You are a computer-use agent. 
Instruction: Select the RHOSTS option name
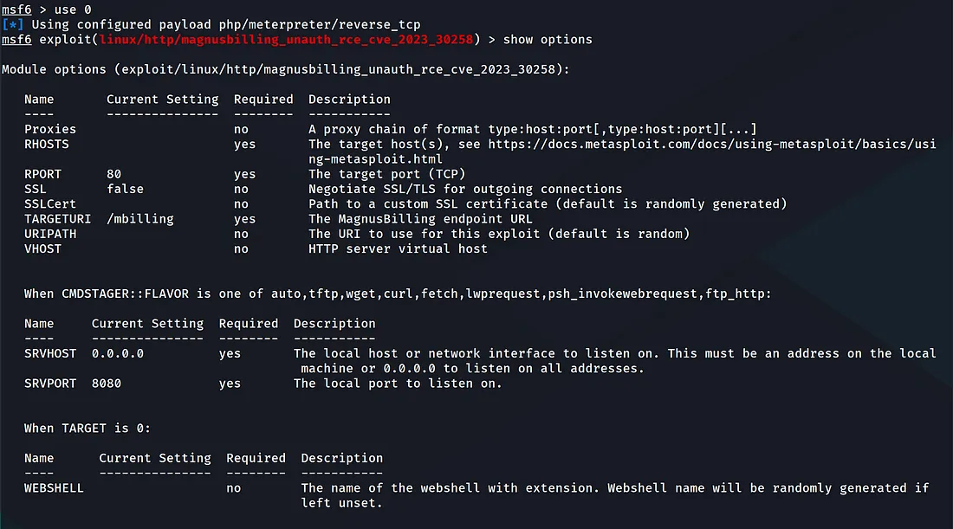pyautogui.click(x=47, y=145)
